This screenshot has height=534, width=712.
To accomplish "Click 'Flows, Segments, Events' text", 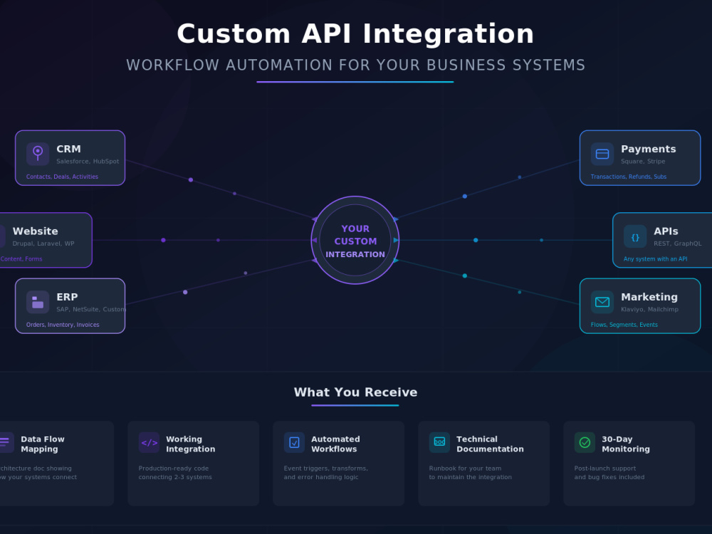I will pyautogui.click(x=624, y=325).
